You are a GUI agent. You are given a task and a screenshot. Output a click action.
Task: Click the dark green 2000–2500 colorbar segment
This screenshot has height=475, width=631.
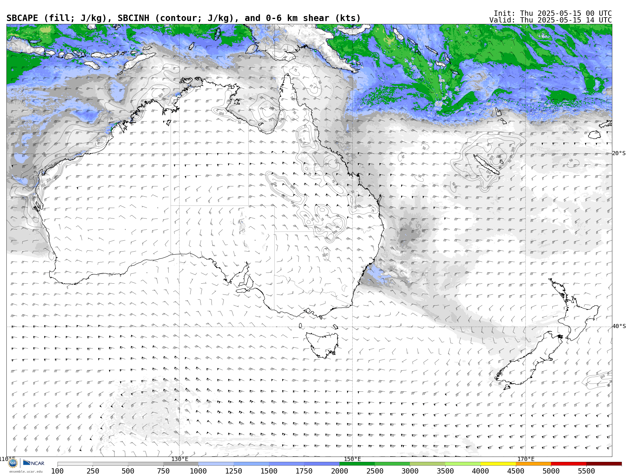(357, 464)
